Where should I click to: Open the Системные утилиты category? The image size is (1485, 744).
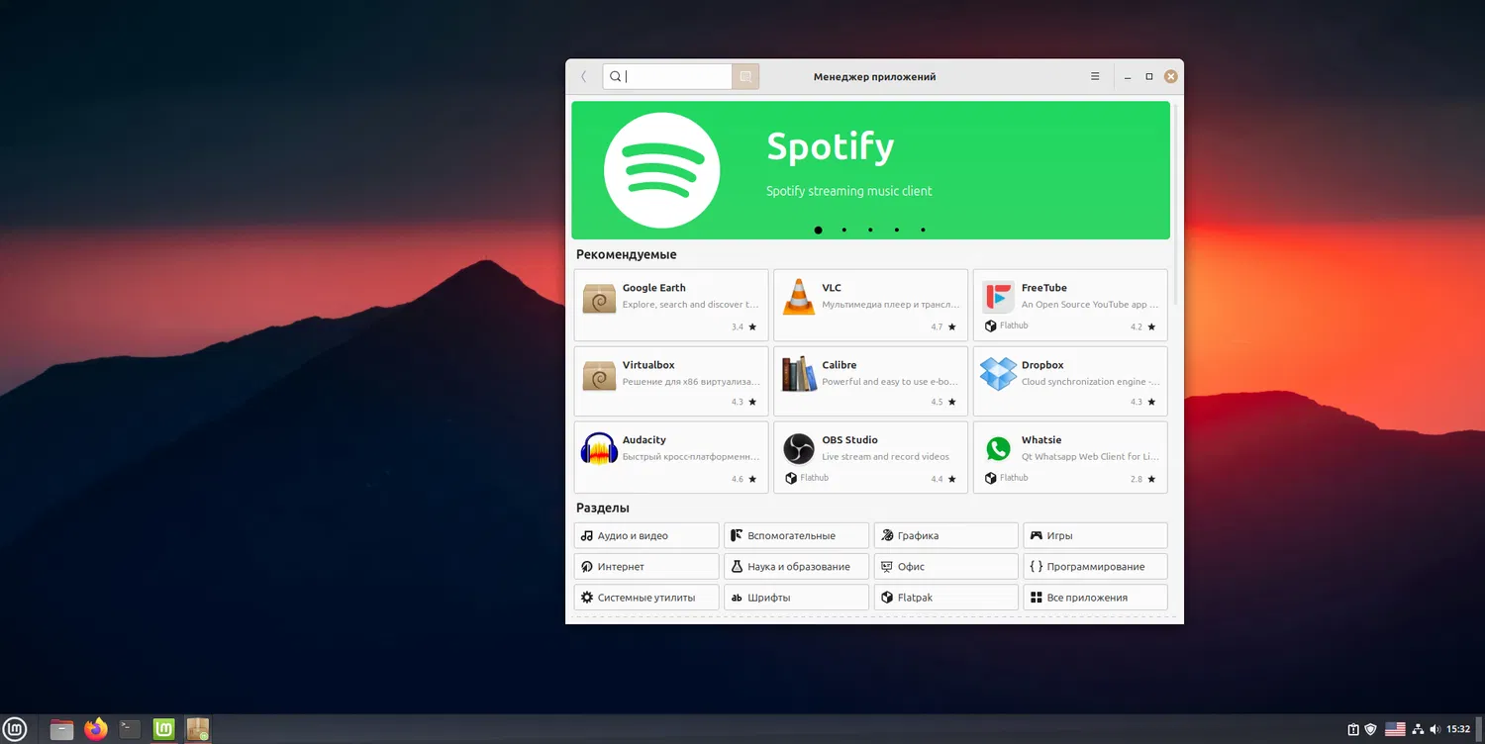pos(646,598)
